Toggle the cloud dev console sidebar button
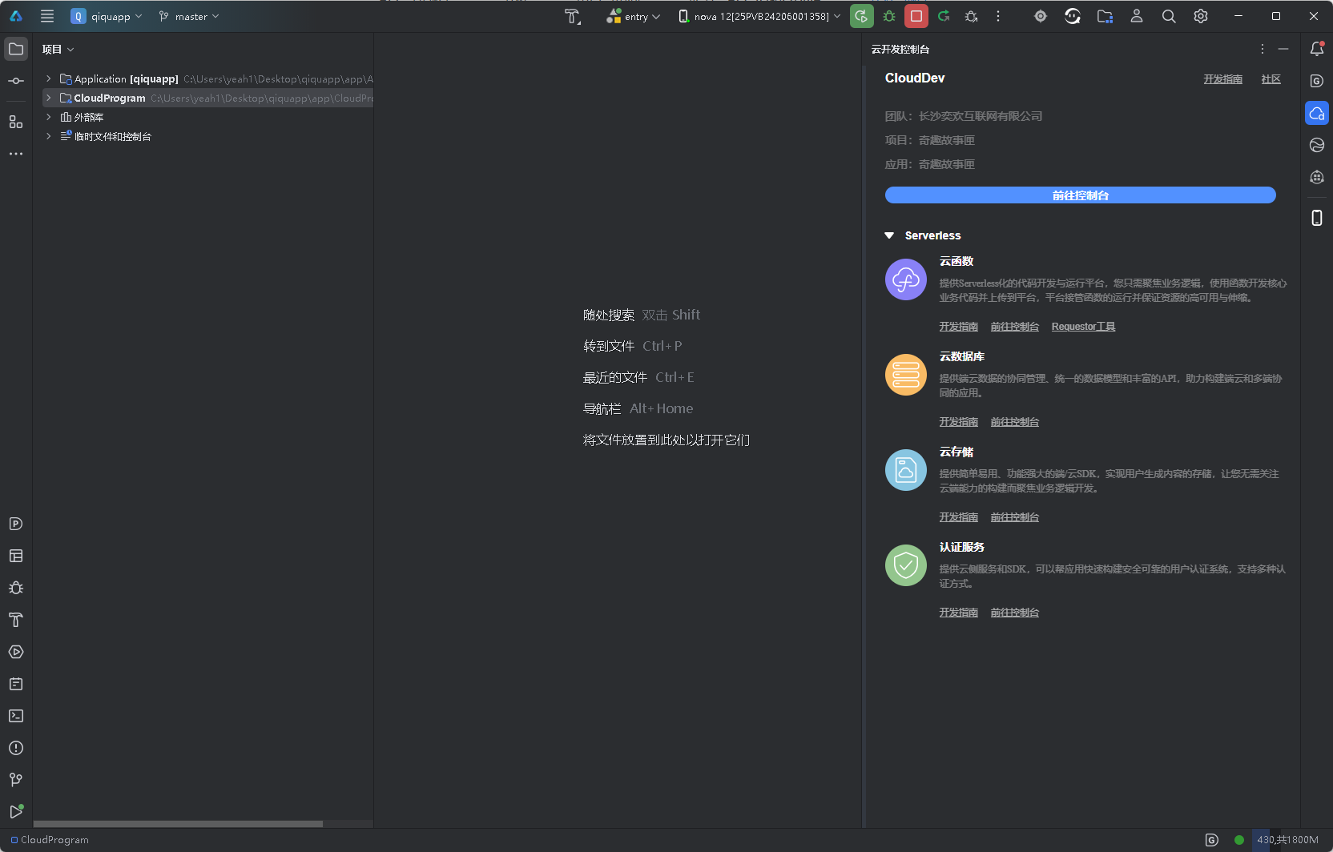Screen dimensions: 1333x852 [x=1316, y=113]
